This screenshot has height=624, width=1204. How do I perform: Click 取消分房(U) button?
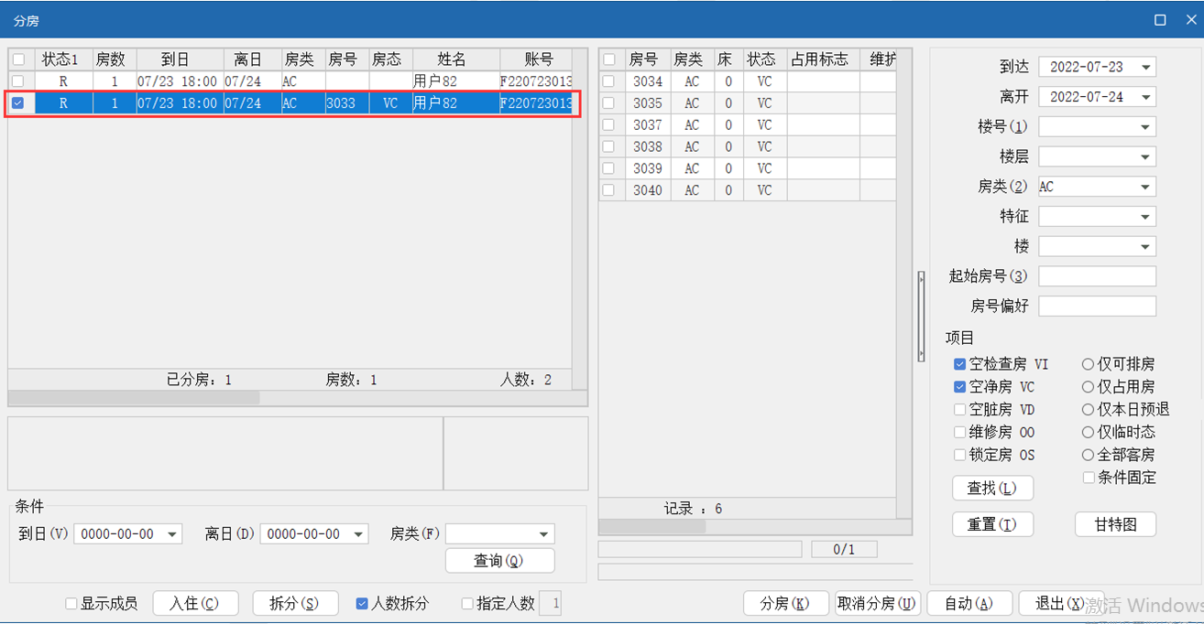tap(877, 604)
